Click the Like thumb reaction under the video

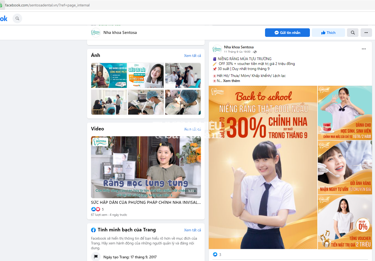tap(93, 209)
